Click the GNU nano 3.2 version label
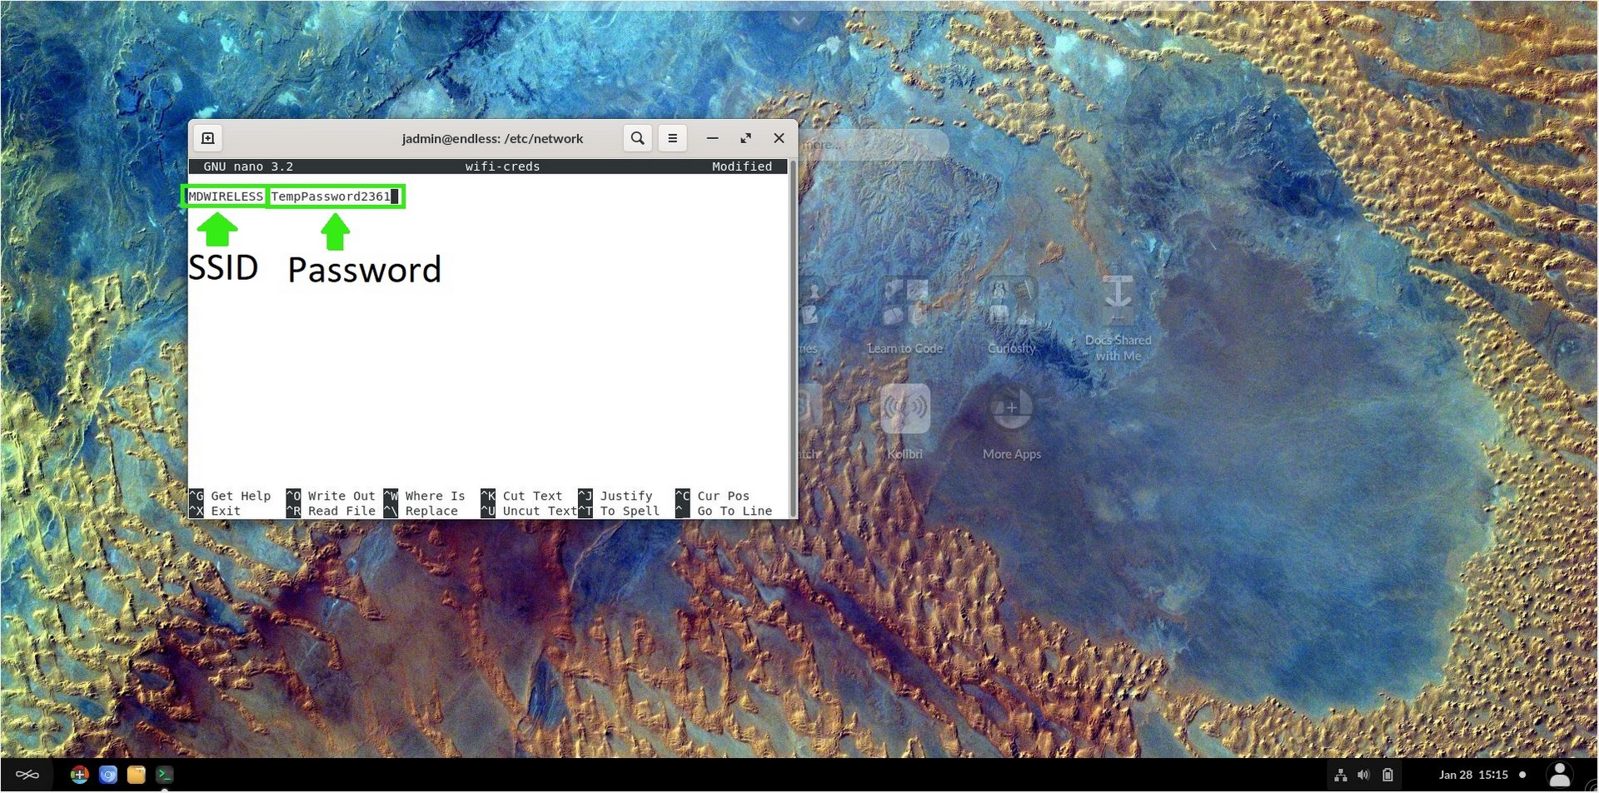Viewport: 1599px width, 793px height. point(248,167)
